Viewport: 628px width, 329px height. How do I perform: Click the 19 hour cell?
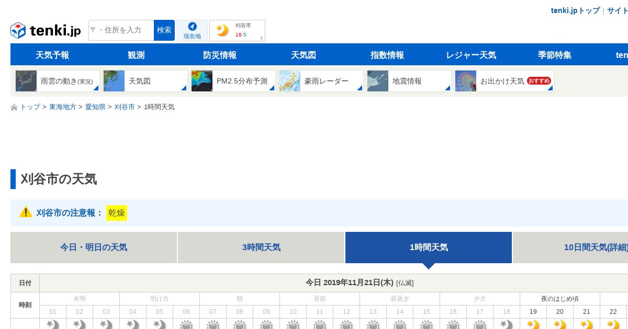tap(533, 312)
